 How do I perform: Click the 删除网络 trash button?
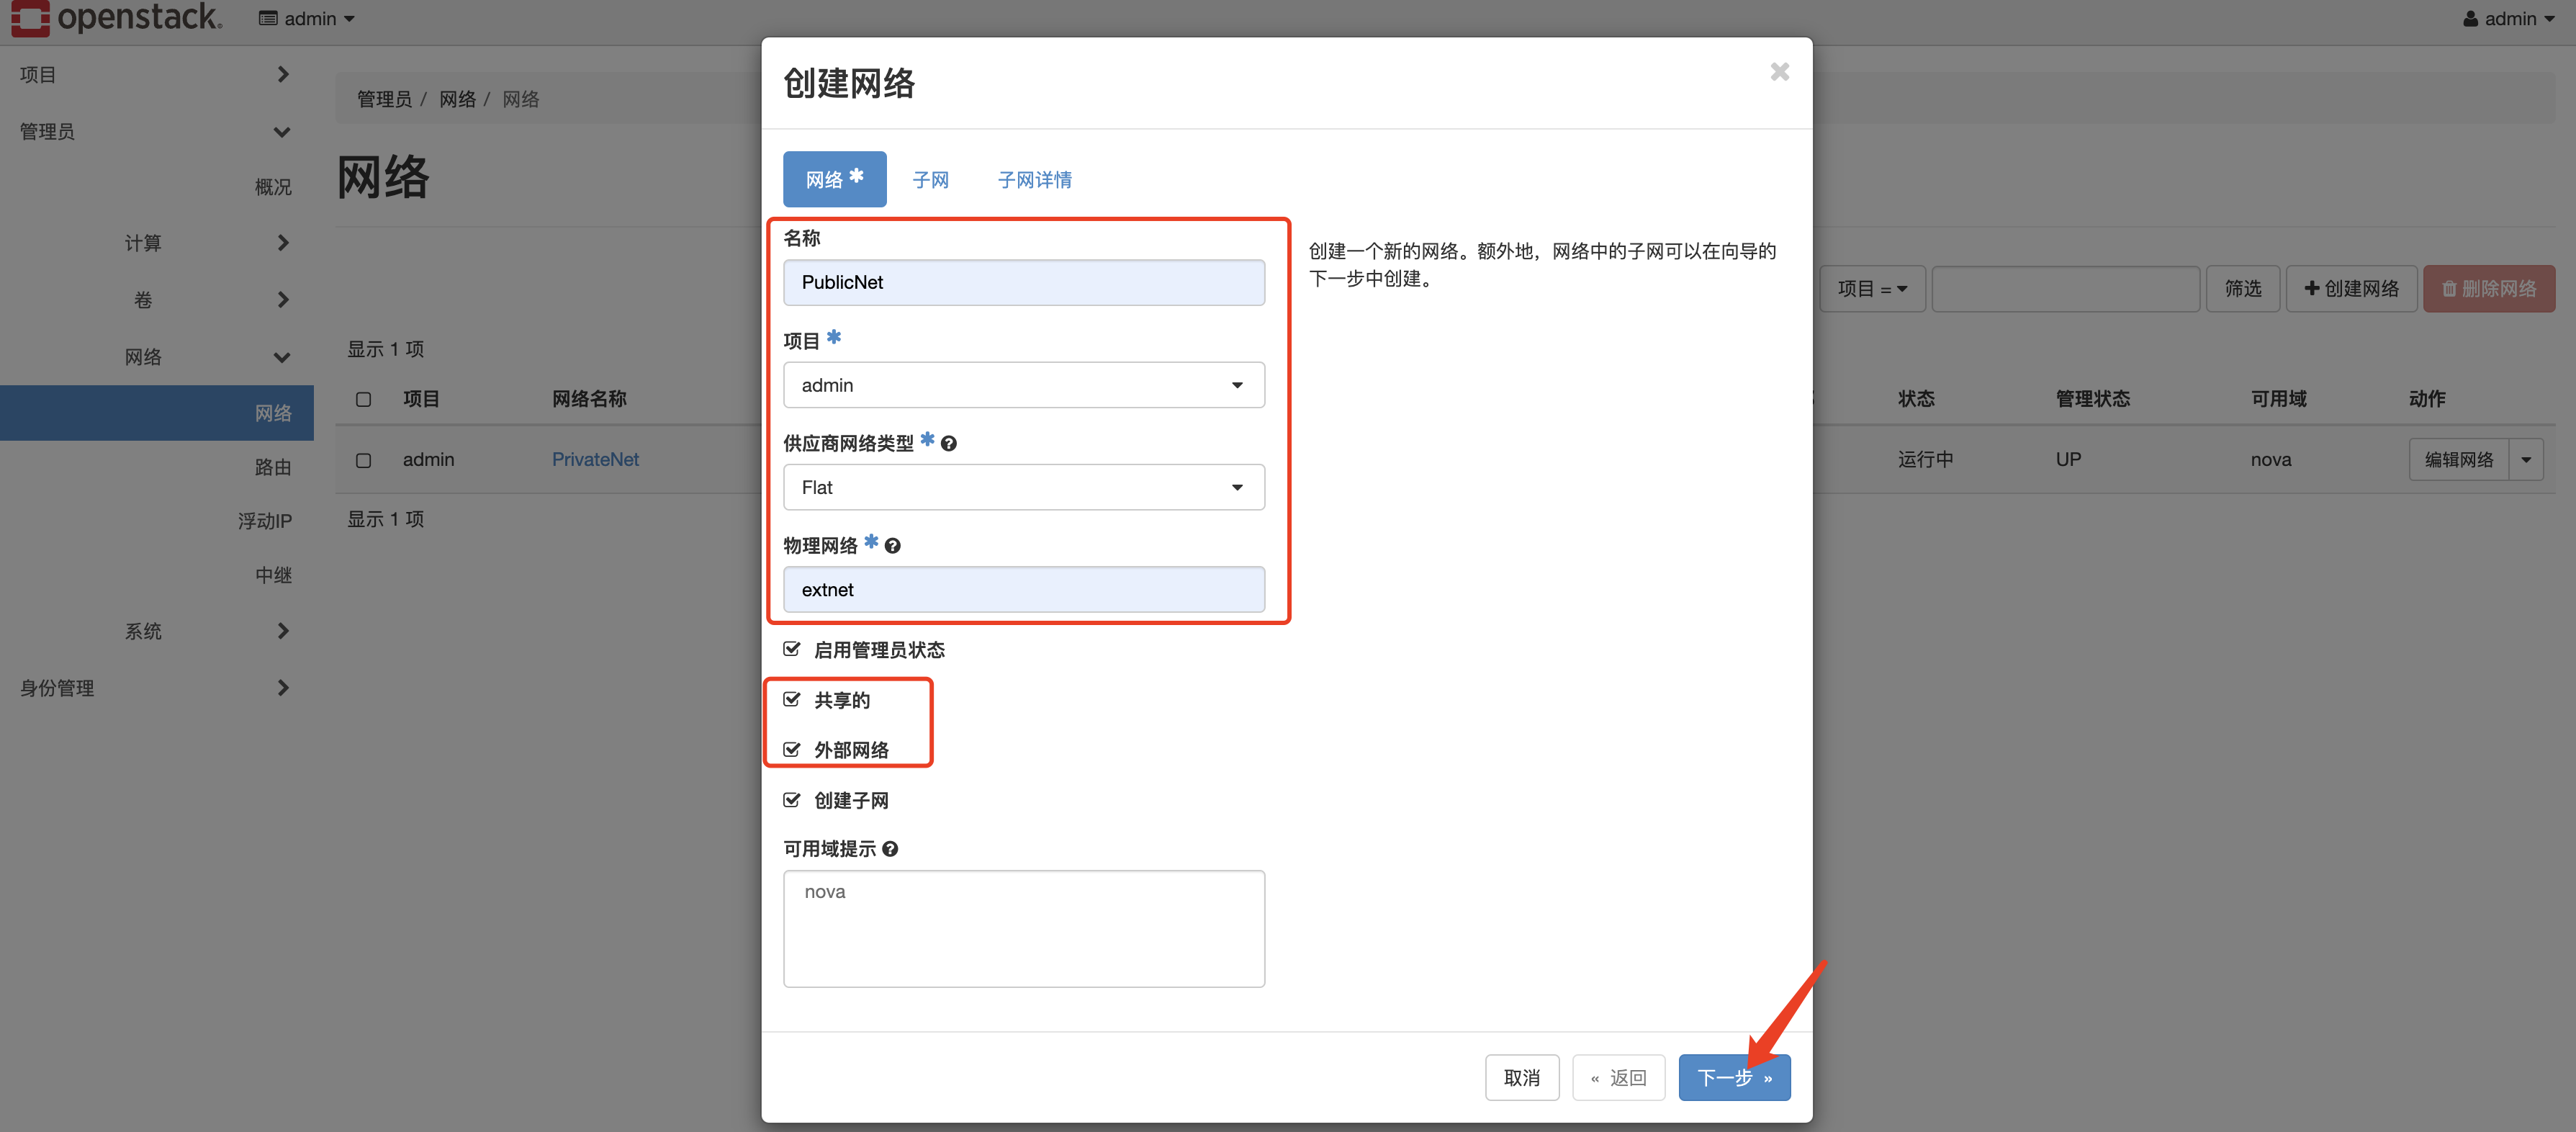point(2489,288)
